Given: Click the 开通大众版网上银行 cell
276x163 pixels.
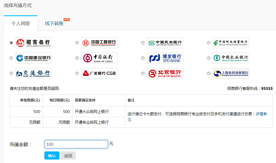Looking at the screenshot, I should click(x=99, y=112).
